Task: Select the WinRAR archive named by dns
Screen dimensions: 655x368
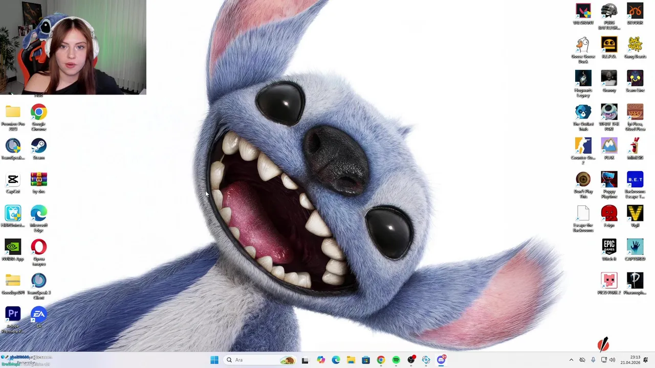Action: tap(38, 183)
